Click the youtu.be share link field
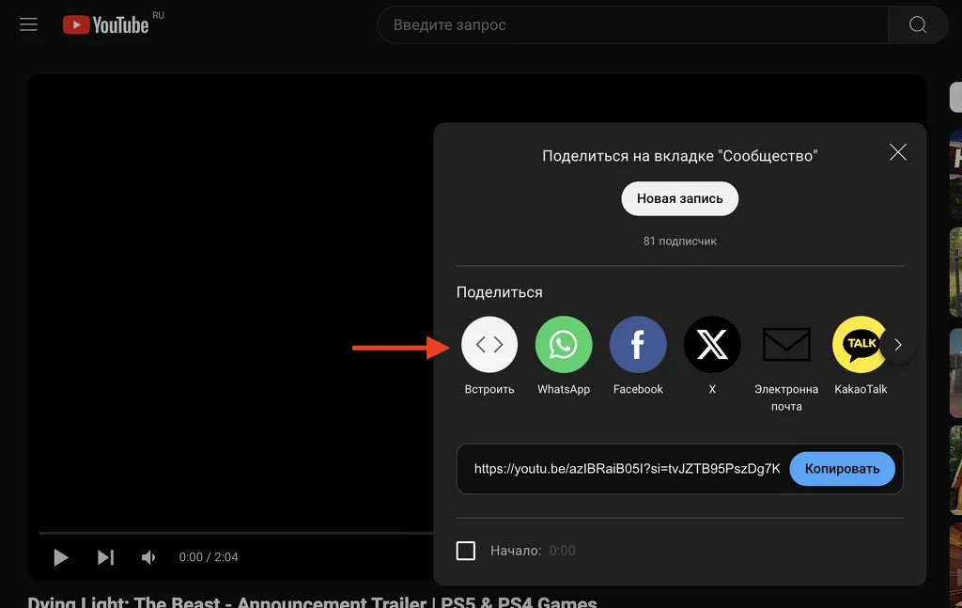 click(627, 469)
